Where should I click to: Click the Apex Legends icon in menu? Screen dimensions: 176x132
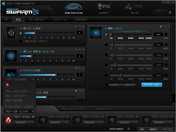[x=7, y=84]
